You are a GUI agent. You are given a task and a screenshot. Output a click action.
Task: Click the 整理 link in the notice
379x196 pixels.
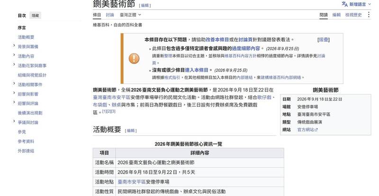(168, 56)
